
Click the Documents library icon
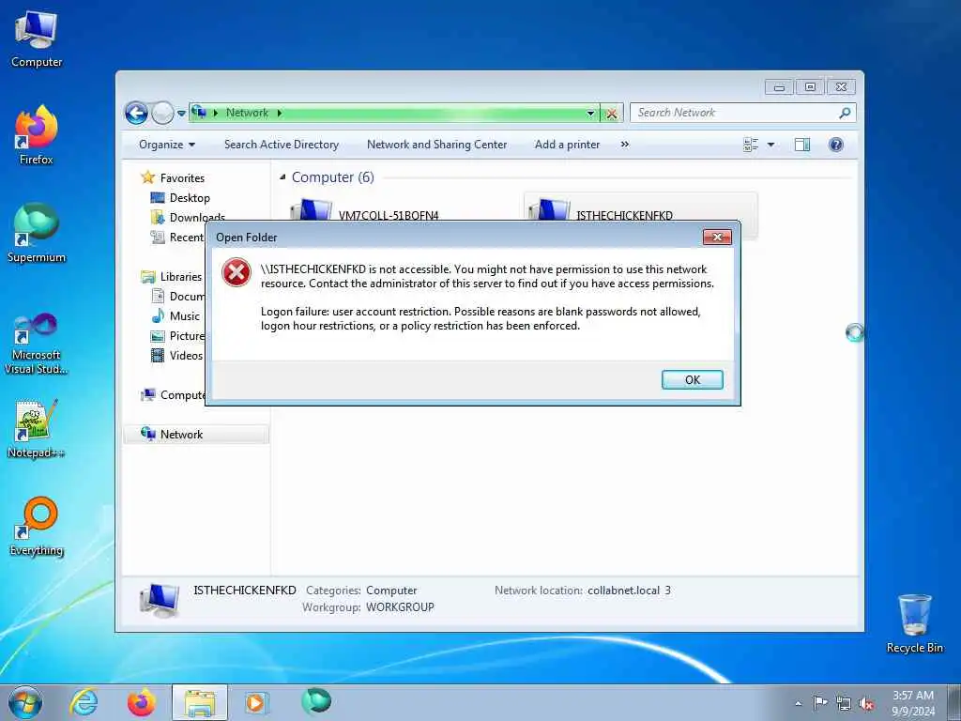pos(158,296)
